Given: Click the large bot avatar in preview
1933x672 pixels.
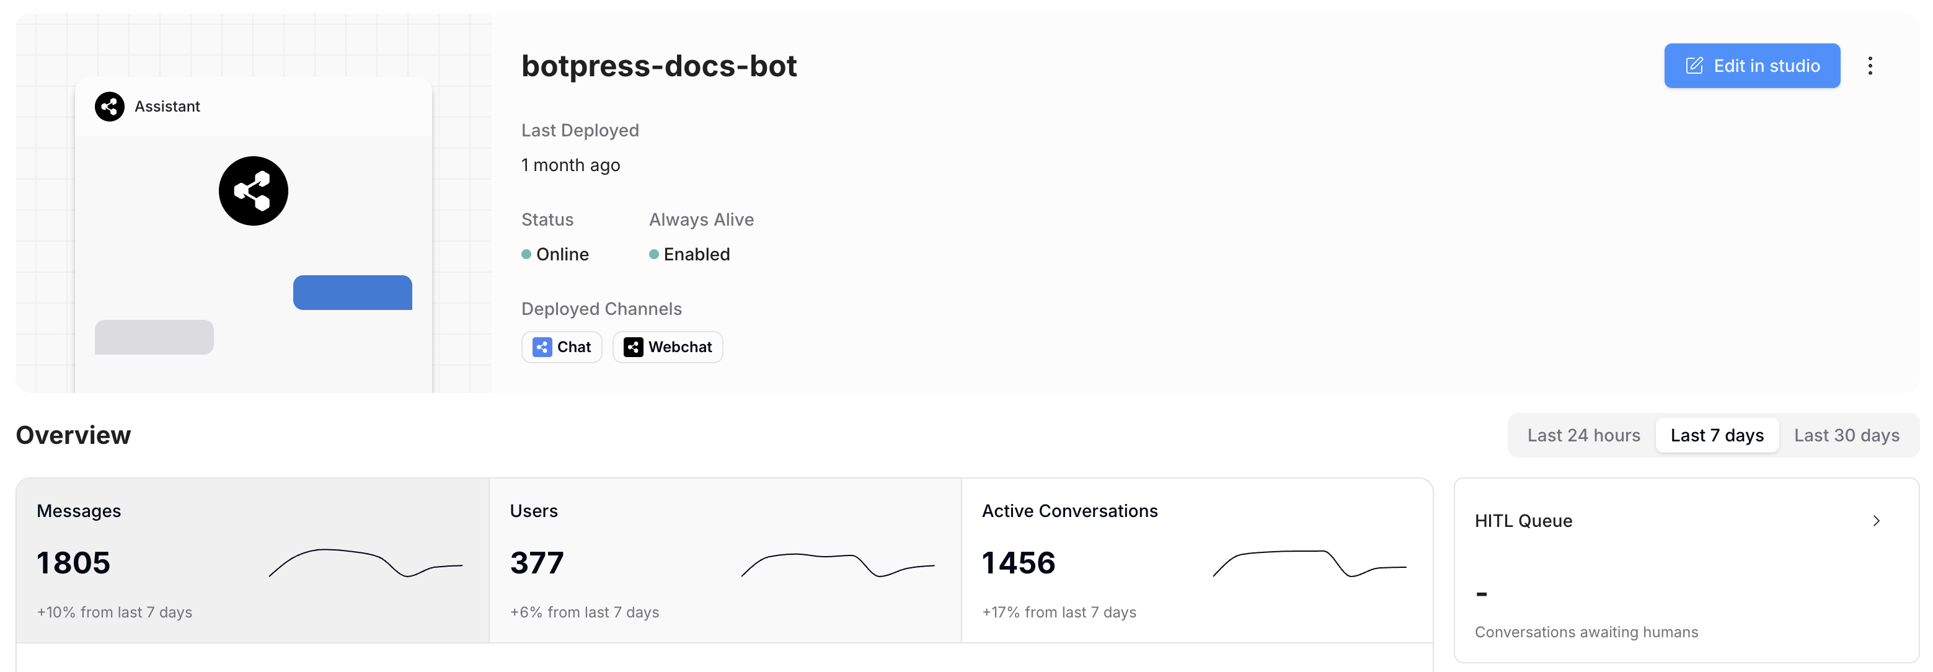Looking at the screenshot, I should coord(253,190).
